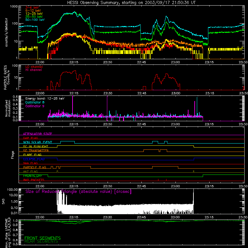Select the 6-12 keV legend entry
The height and width of the screenshot is (248, 248).
(x=33, y=11)
